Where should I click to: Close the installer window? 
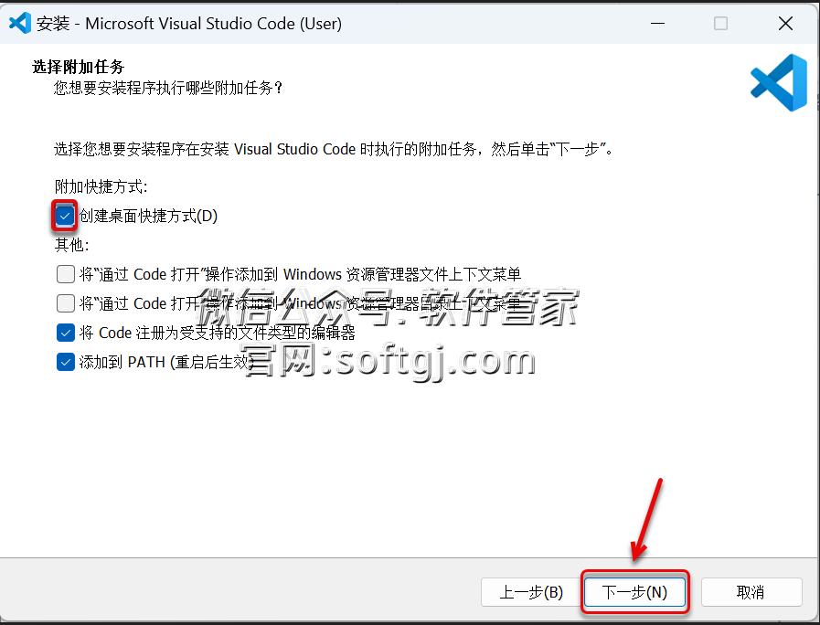[785, 24]
